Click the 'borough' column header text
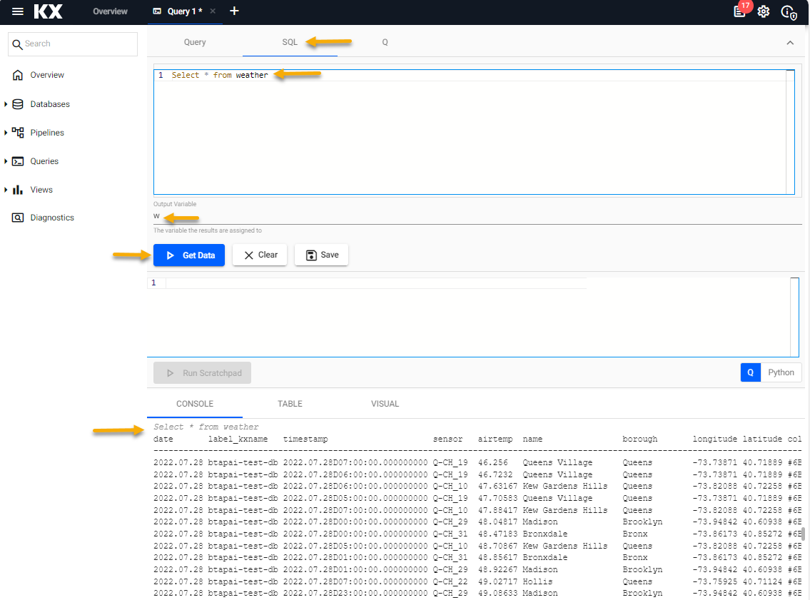 639,439
